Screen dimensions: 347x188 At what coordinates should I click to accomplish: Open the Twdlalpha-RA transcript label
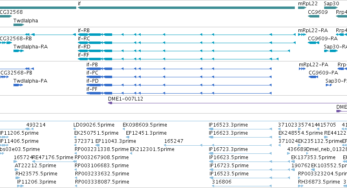(x=31, y=47)
